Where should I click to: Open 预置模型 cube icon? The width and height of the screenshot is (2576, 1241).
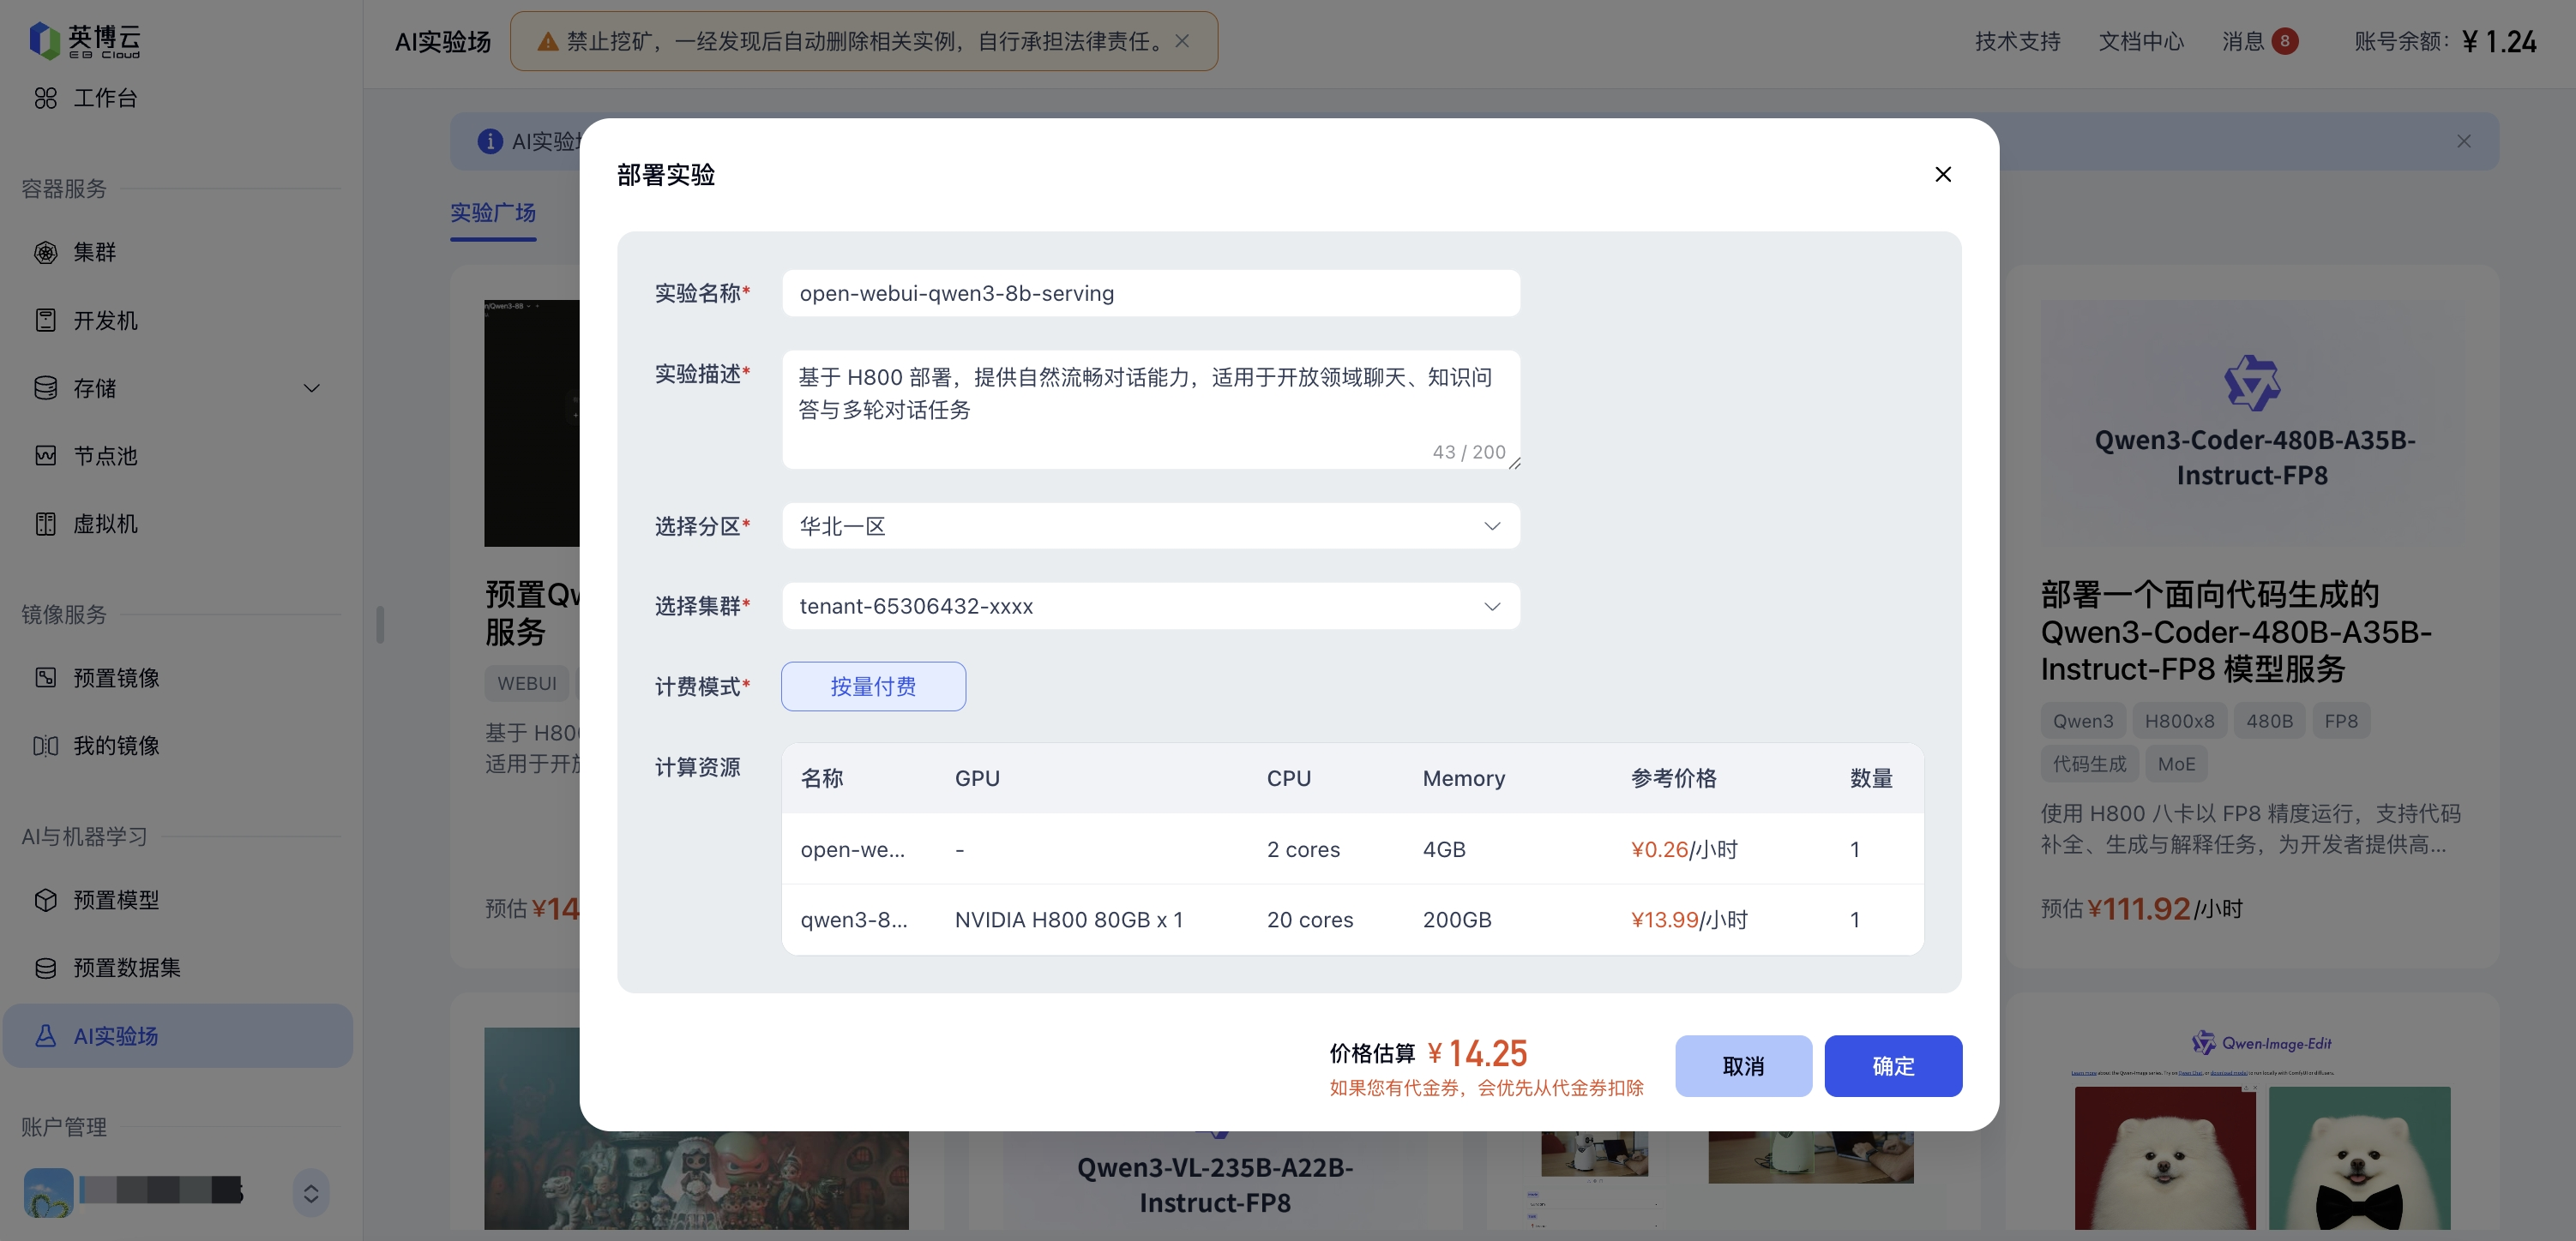(45, 899)
